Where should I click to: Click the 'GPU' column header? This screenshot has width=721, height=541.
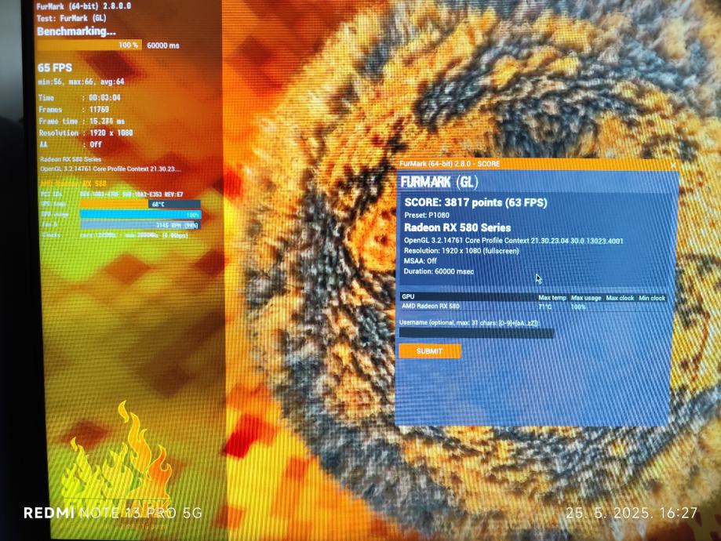click(408, 297)
